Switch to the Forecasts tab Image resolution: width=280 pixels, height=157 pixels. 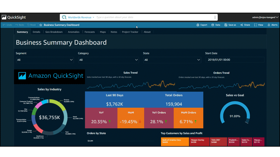(90, 32)
